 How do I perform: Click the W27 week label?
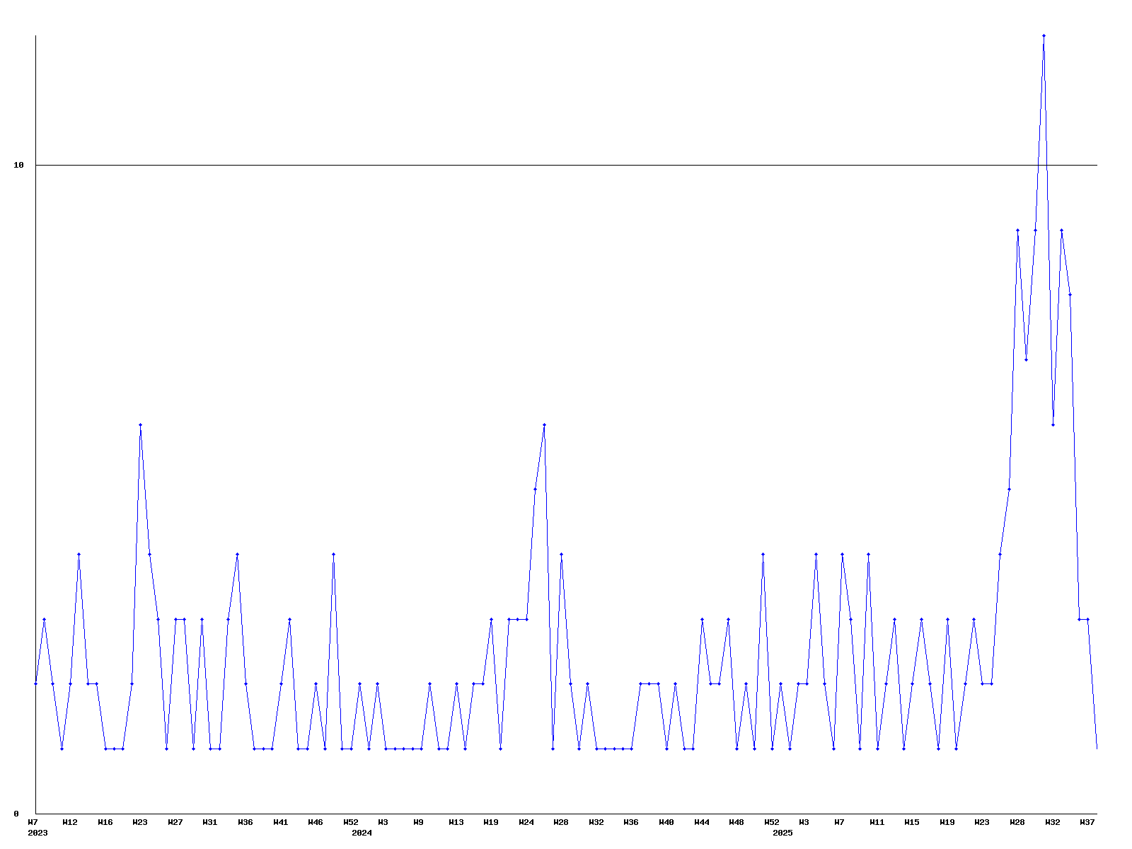point(175,822)
